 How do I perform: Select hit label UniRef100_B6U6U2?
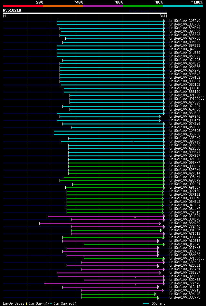[185, 113]
